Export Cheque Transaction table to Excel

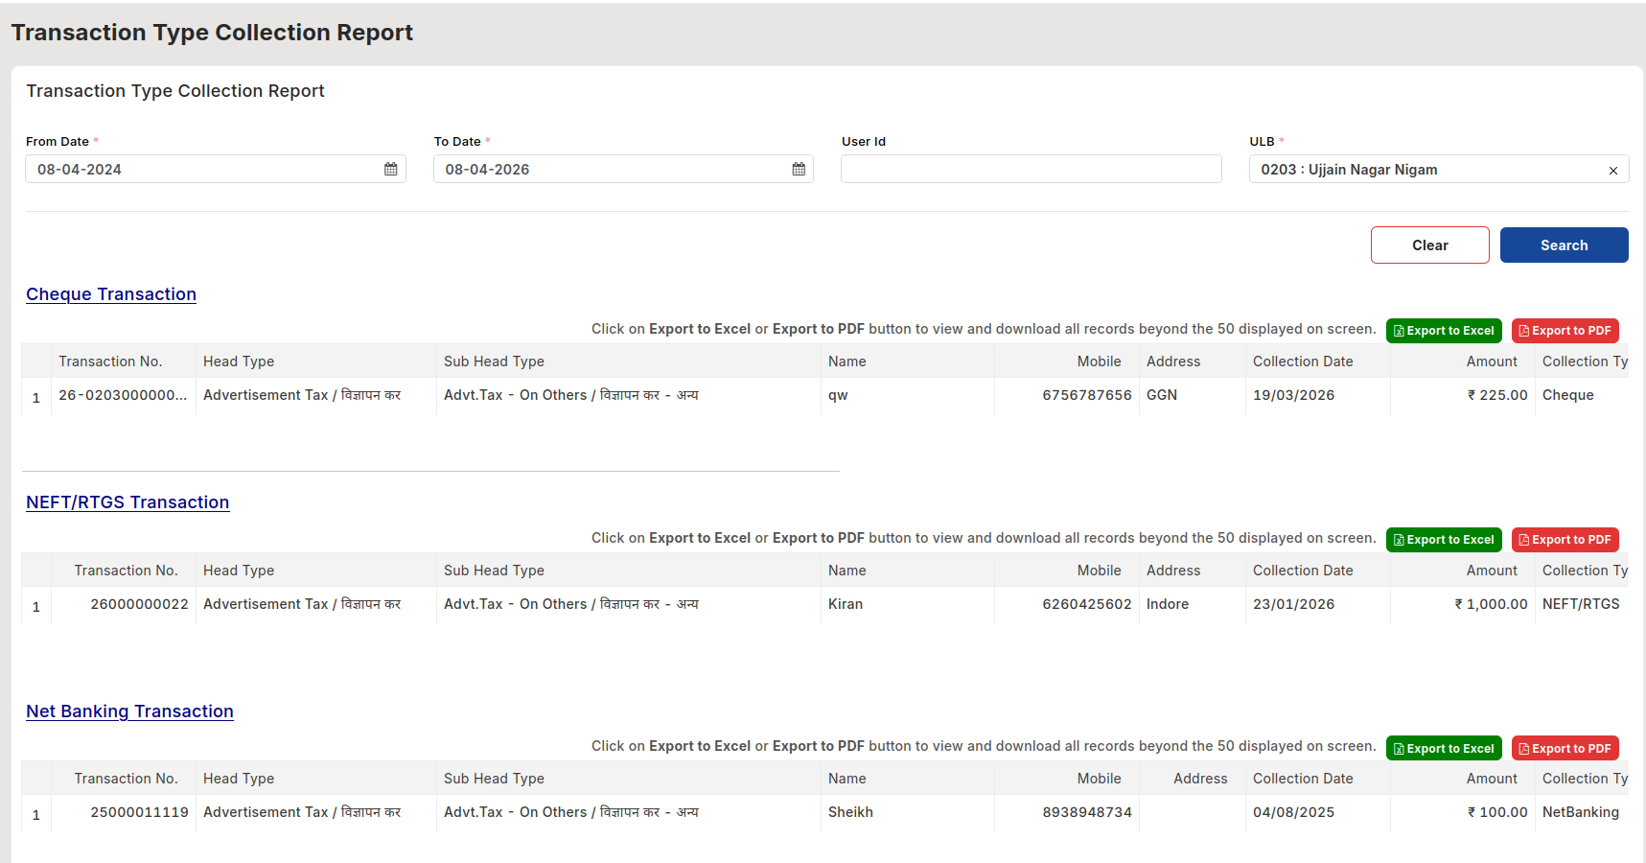(1444, 331)
